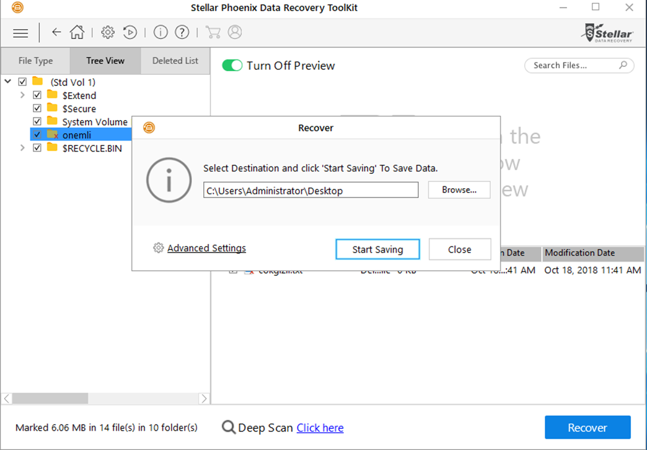The width and height of the screenshot is (647, 450).
Task: Select the System Volume tree item
Action: coord(95,122)
